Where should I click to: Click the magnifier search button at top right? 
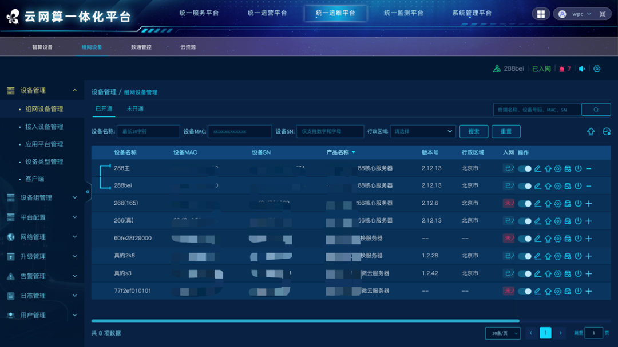[x=596, y=110]
